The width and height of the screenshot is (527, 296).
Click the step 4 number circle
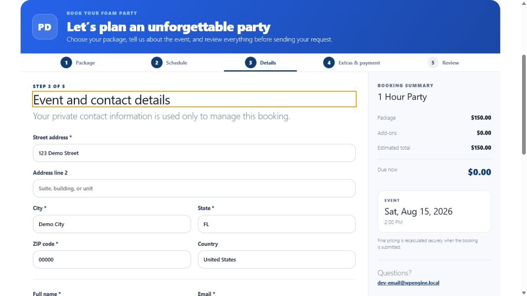[329, 63]
